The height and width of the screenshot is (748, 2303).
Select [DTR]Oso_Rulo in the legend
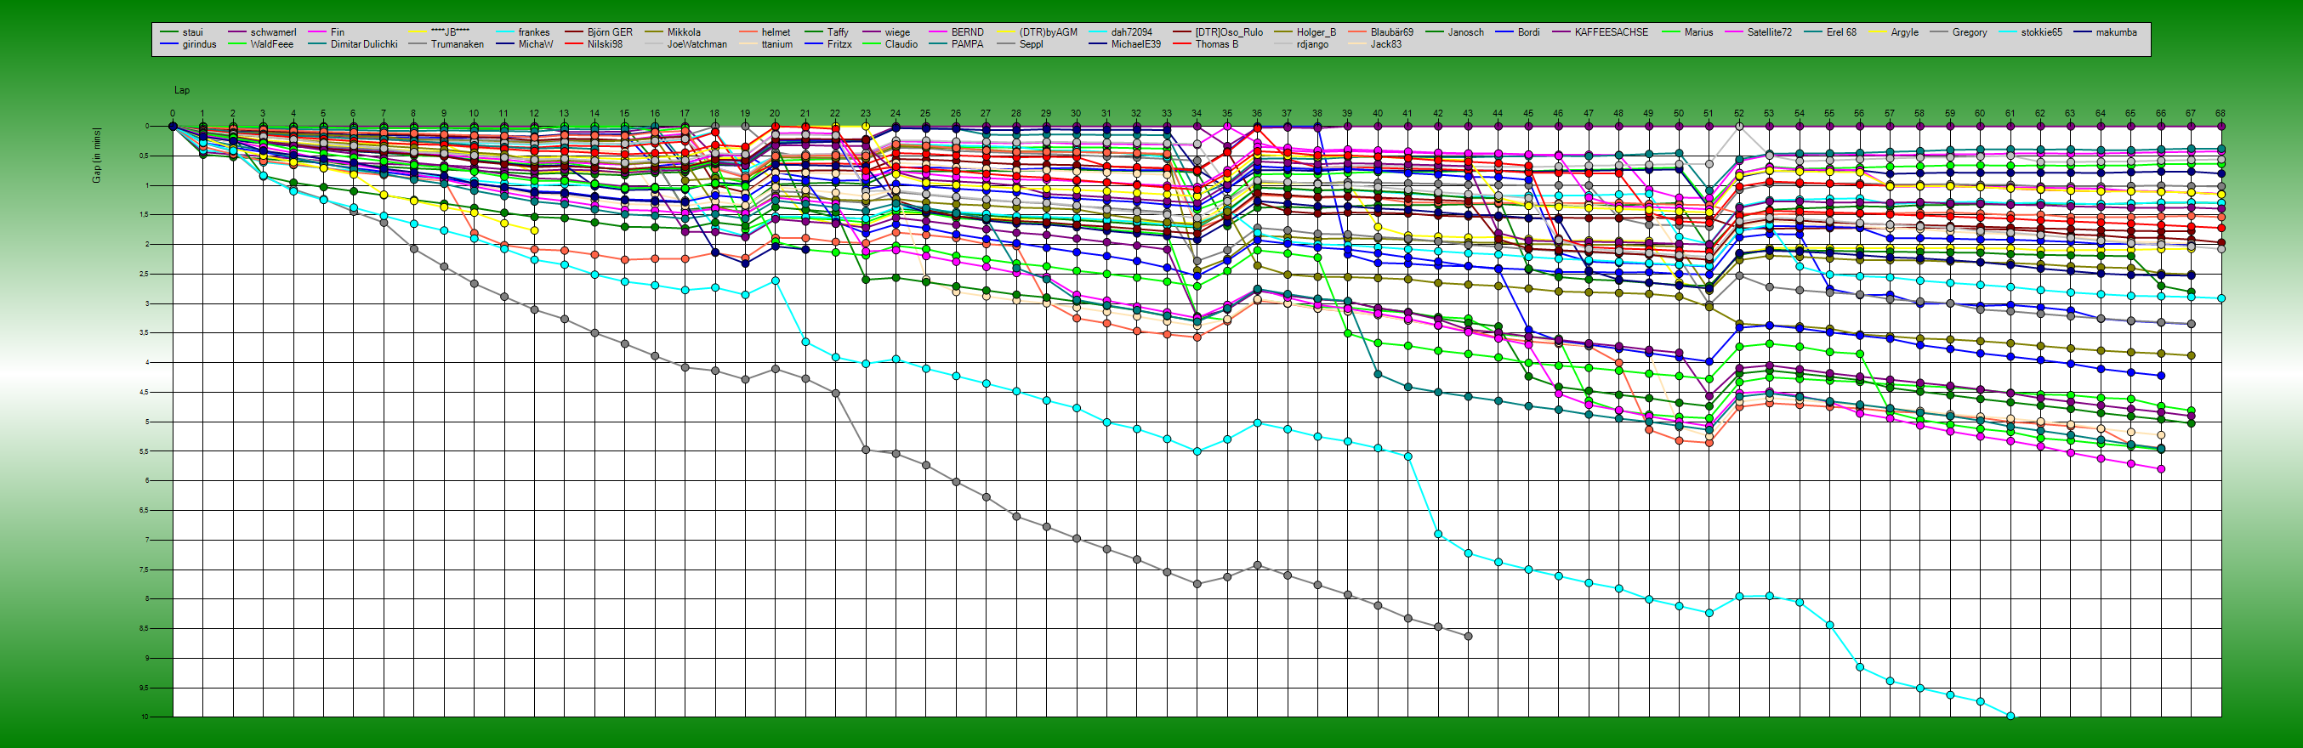click(x=1228, y=32)
